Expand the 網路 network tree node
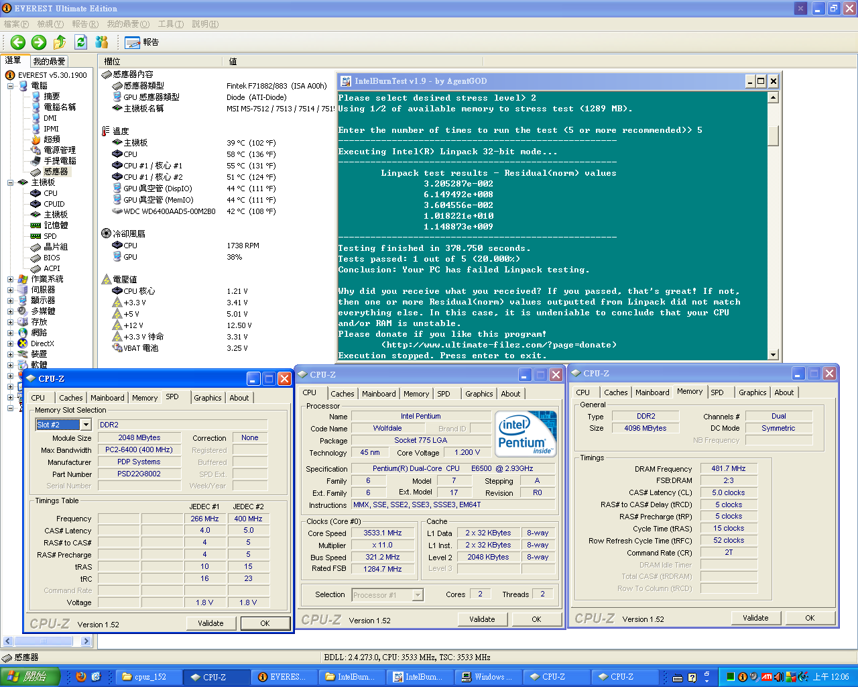Image resolution: width=858 pixels, height=687 pixels. tap(10, 333)
